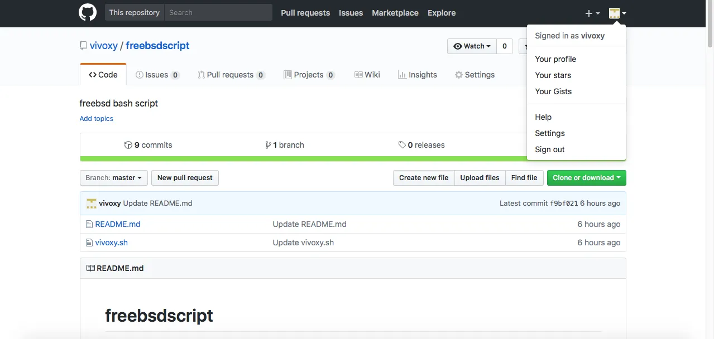Screen dimensions: 714x339
Task: Click the search input field
Action: coord(218,12)
